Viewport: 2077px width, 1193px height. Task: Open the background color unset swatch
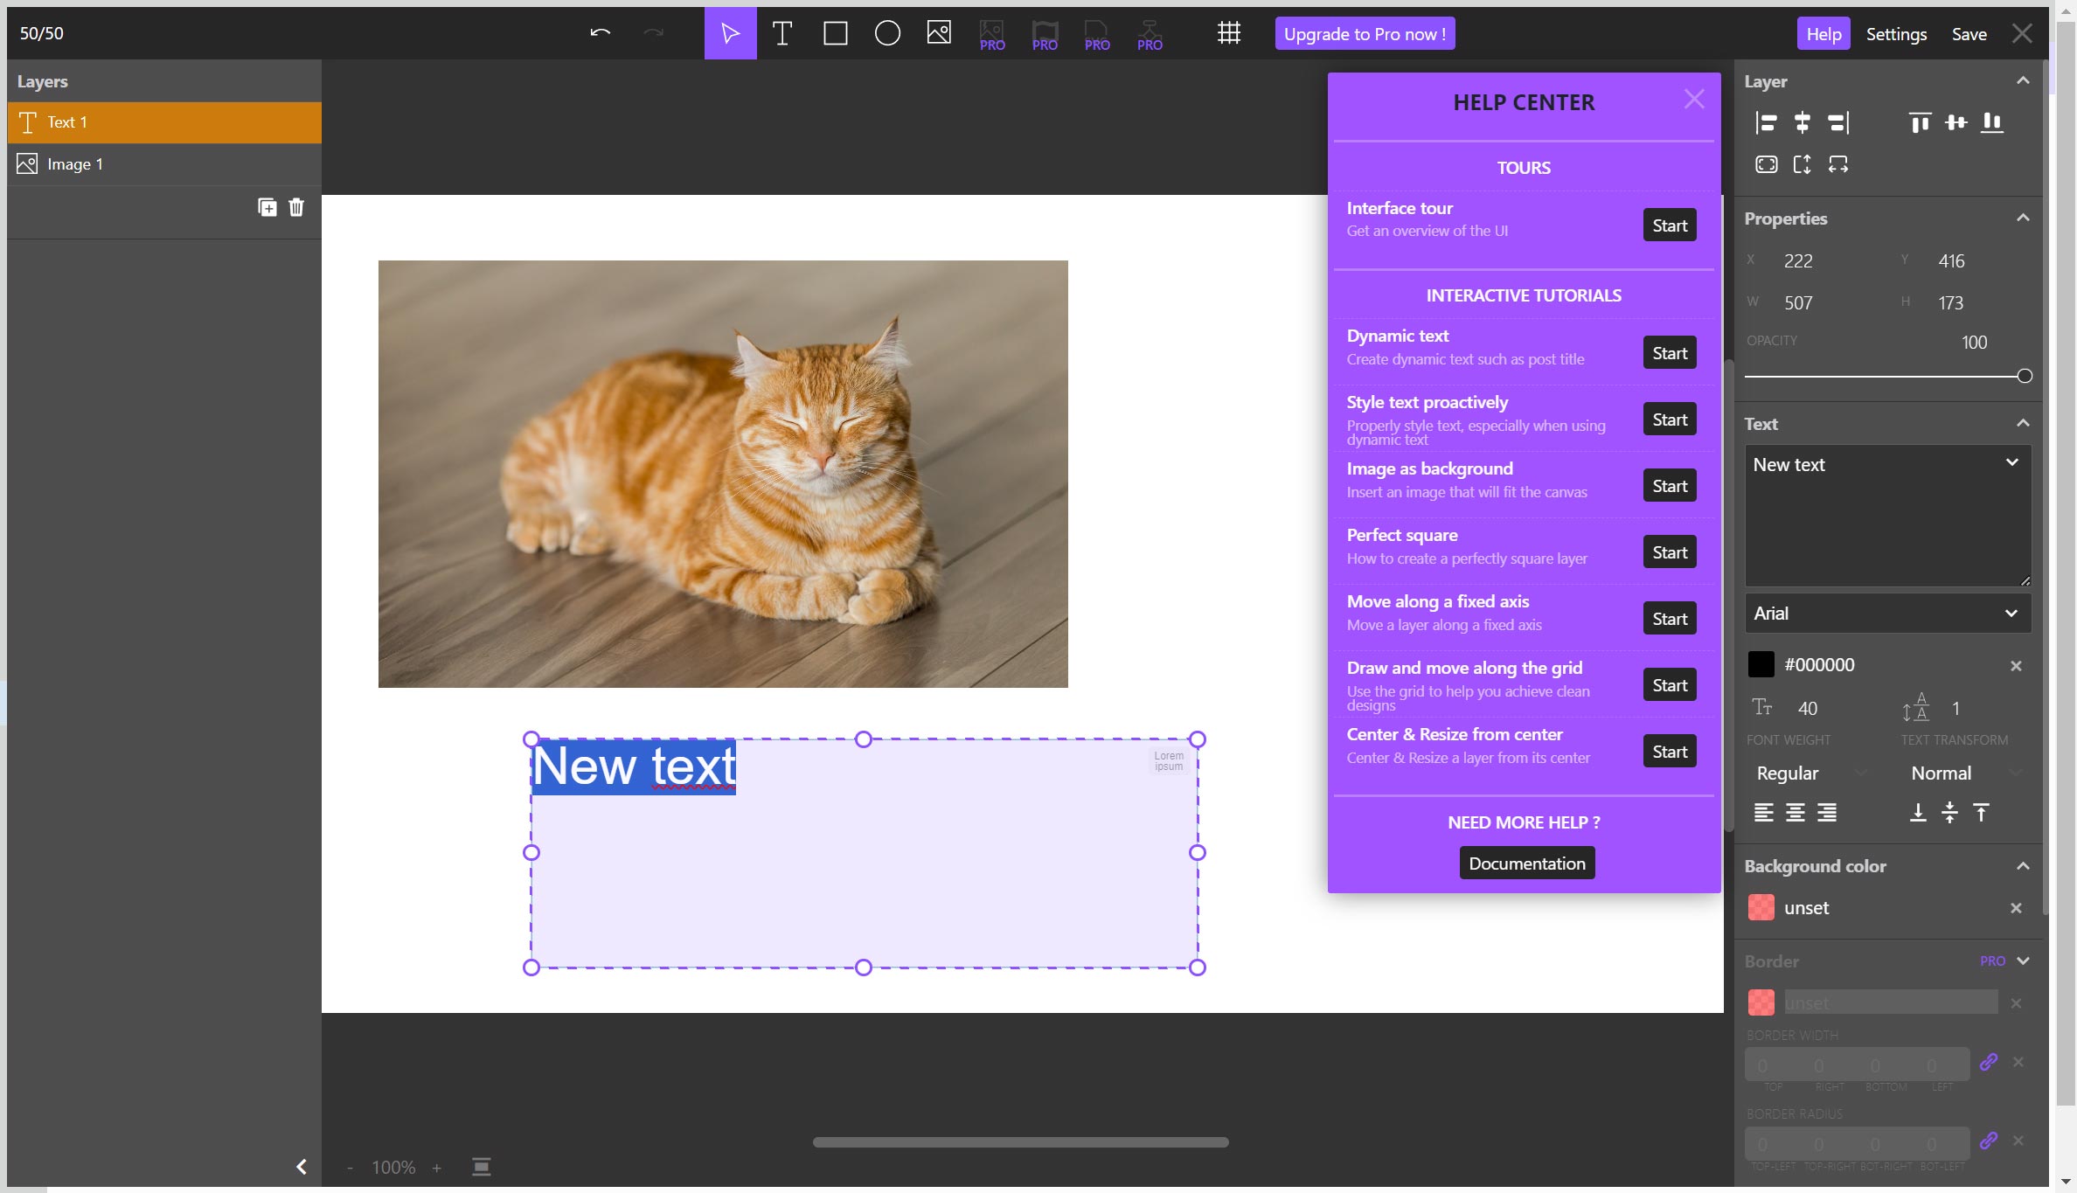tap(1761, 907)
